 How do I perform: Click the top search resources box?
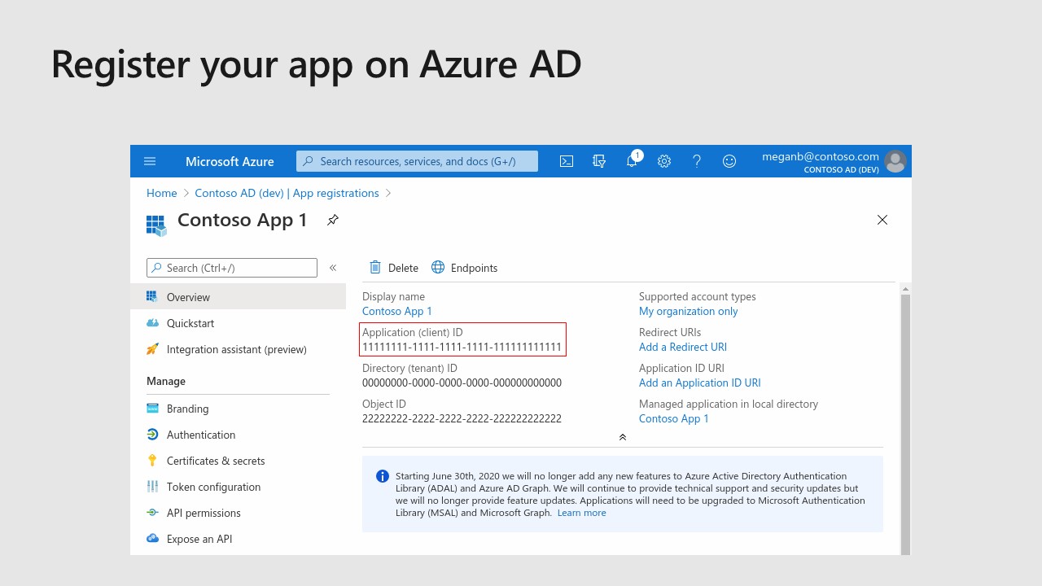[x=417, y=161]
